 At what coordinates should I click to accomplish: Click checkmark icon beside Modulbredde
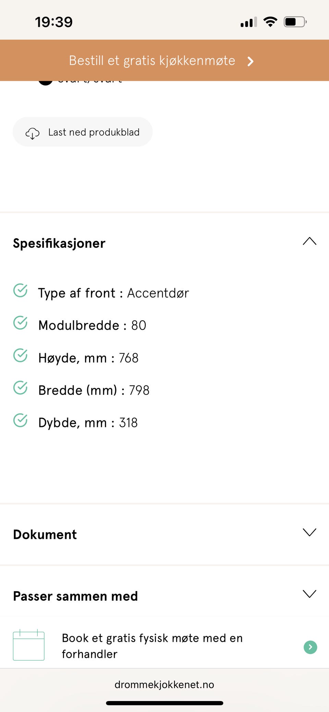tap(21, 323)
